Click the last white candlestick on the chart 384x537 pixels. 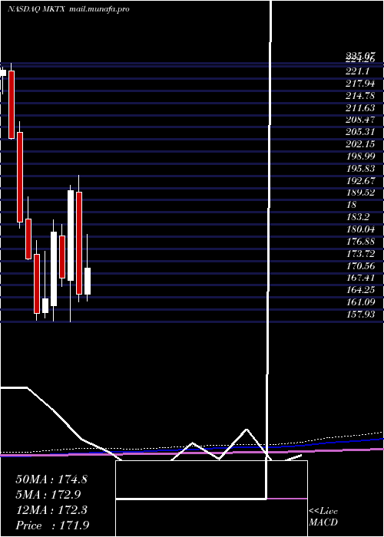coord(88,281)
